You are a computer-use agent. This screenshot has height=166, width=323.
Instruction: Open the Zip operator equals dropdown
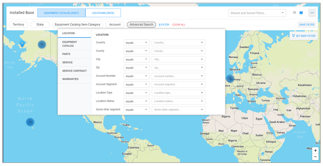pos(137,68)
